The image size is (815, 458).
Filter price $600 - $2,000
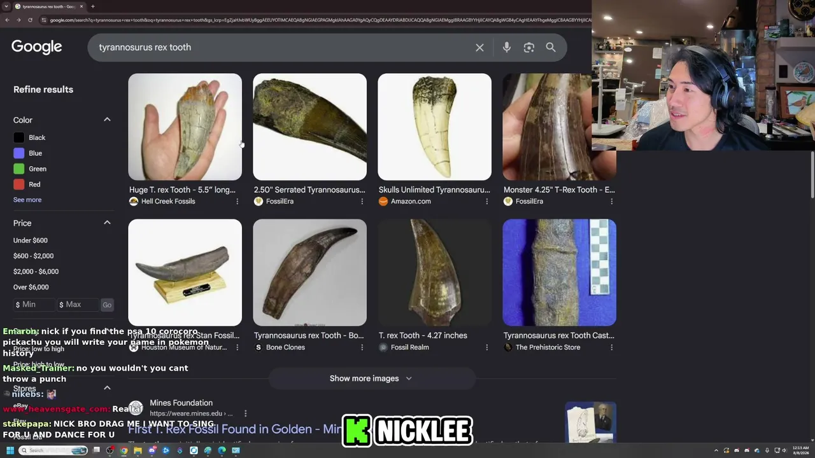click(x=34, y=256)
